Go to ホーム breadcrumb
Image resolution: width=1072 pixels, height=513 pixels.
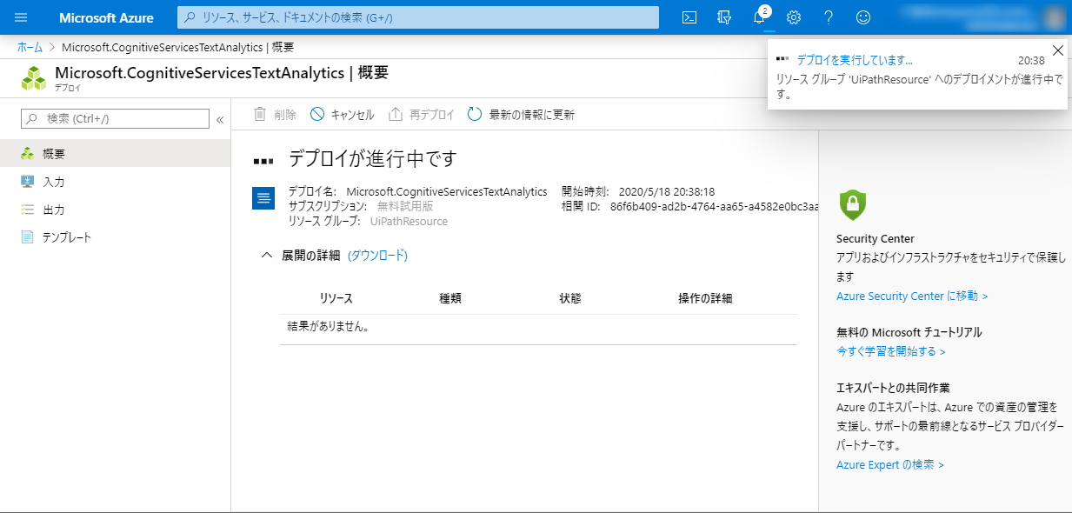tap(30, 47)
